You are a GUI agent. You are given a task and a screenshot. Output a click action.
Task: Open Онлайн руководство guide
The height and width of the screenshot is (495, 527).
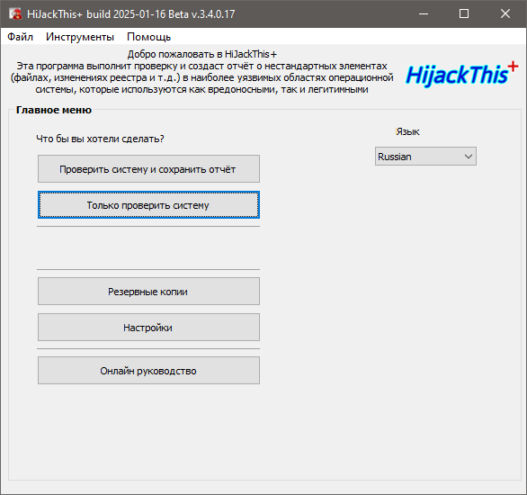point(148,370)
